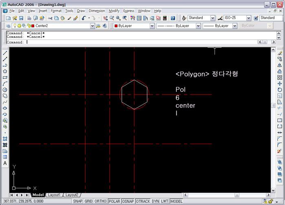Toggle ORTHO mode in status bar

pos(100,201)
